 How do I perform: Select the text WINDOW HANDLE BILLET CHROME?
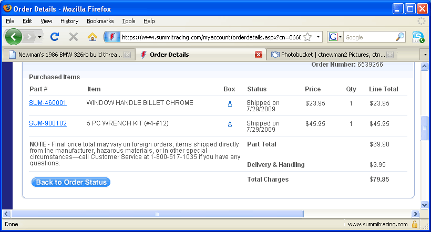click(140, 103)
